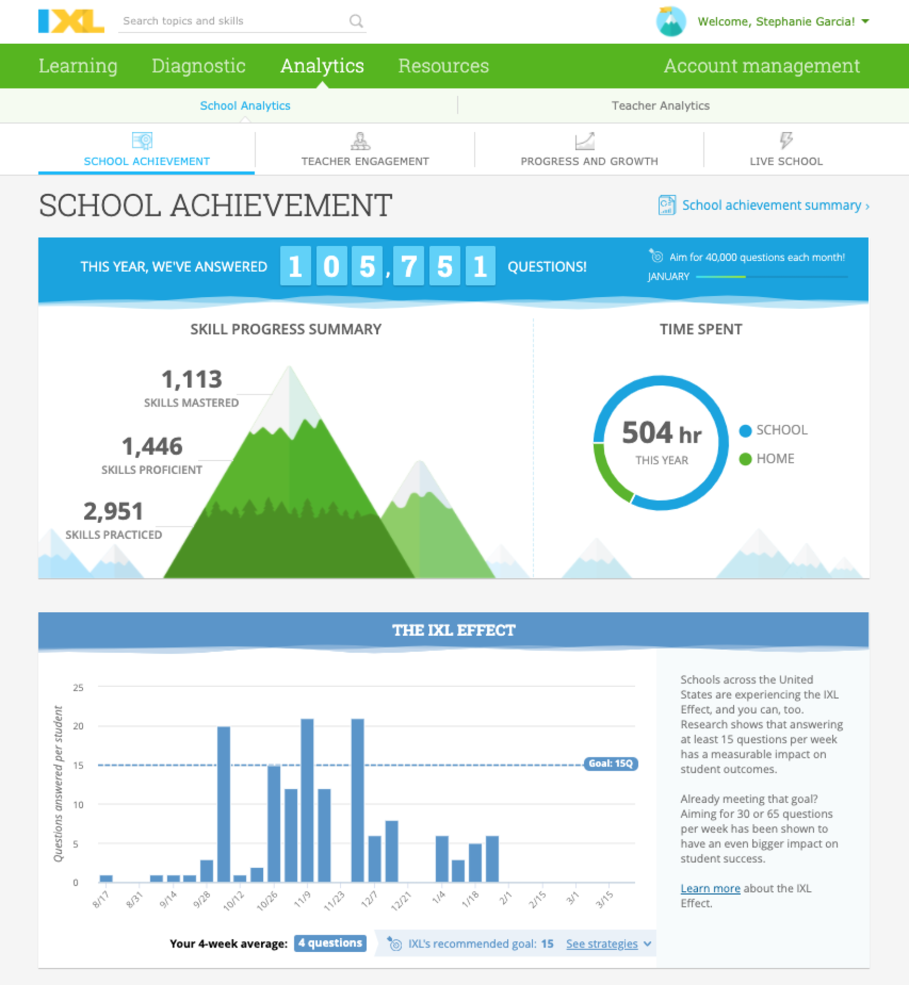The image size is (909, 985).
Task: Click the 4 questions average badge
Action: coord(330,943)
